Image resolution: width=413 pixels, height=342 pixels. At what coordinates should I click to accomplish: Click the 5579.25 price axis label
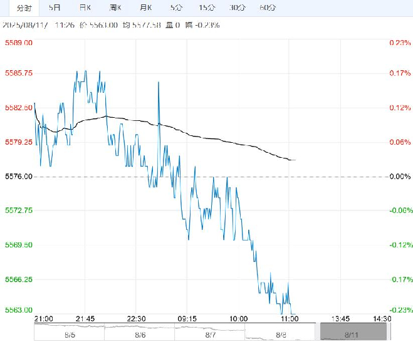click(x=19, y=142)
